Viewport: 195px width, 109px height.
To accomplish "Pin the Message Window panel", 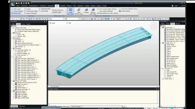I will coord(156,89).
